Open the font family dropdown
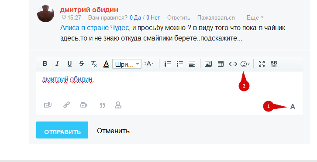 (127, 64)
